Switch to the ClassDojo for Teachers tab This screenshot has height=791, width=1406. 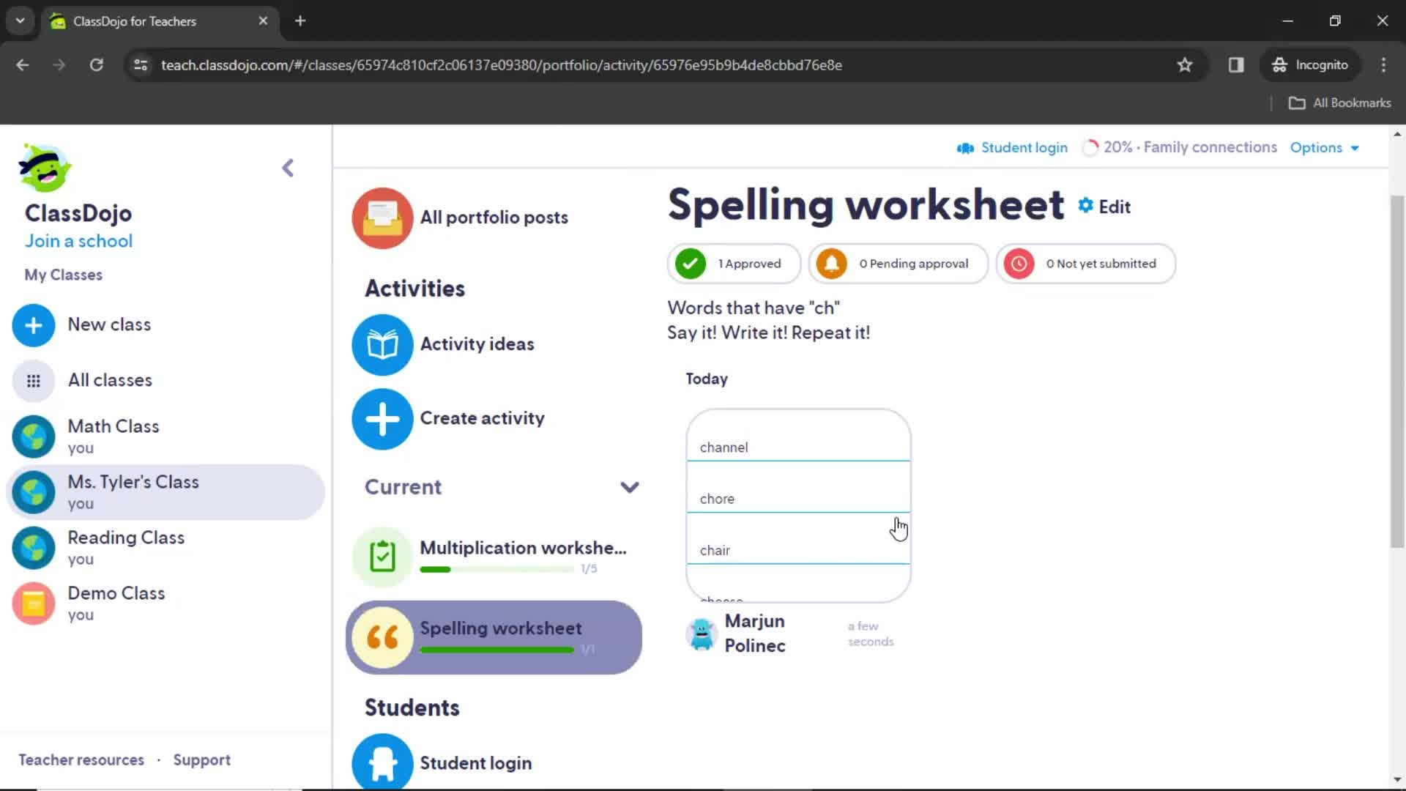coord(160,21)
